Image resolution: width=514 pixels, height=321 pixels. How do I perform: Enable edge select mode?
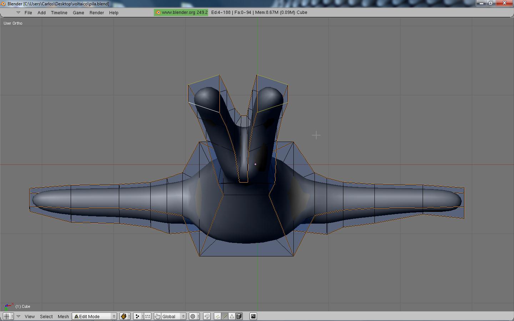coord(225,316)
